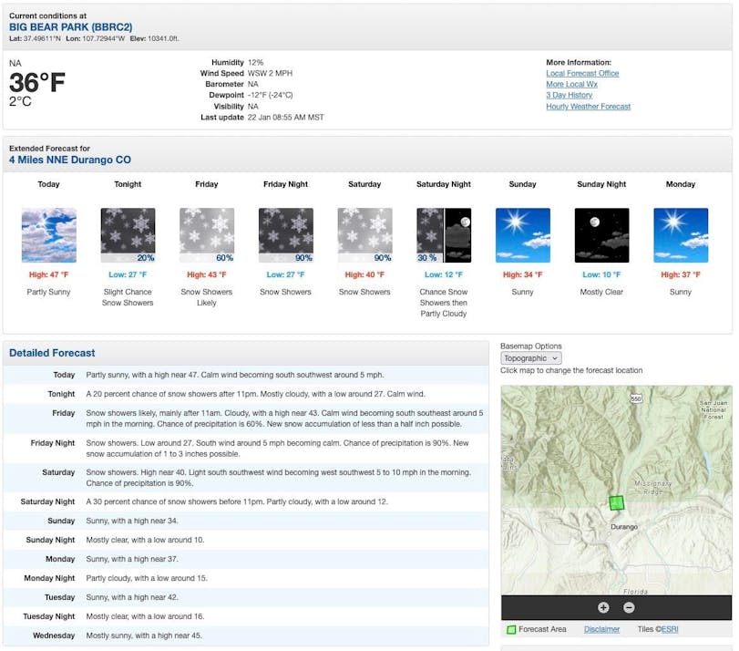
Task: Open the Topographic basemap dropdown
Action: [530, 358]
